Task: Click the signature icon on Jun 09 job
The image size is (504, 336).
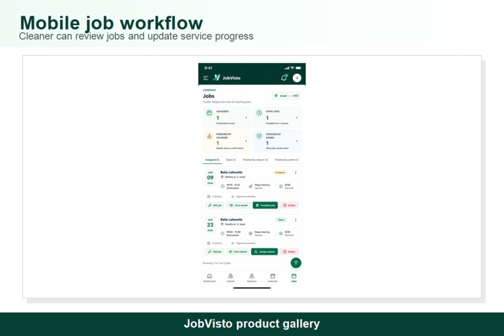Action: (x=233, y=196)
